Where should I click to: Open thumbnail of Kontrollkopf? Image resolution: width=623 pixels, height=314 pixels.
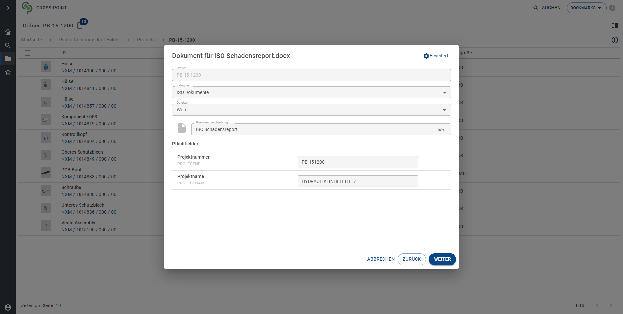[x=46, y=137]
